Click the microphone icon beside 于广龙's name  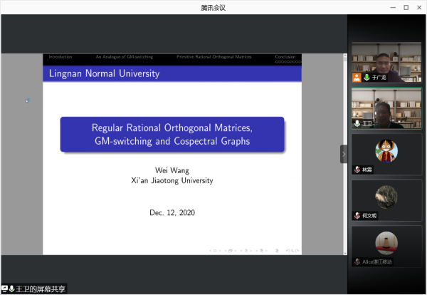[366, 77]
